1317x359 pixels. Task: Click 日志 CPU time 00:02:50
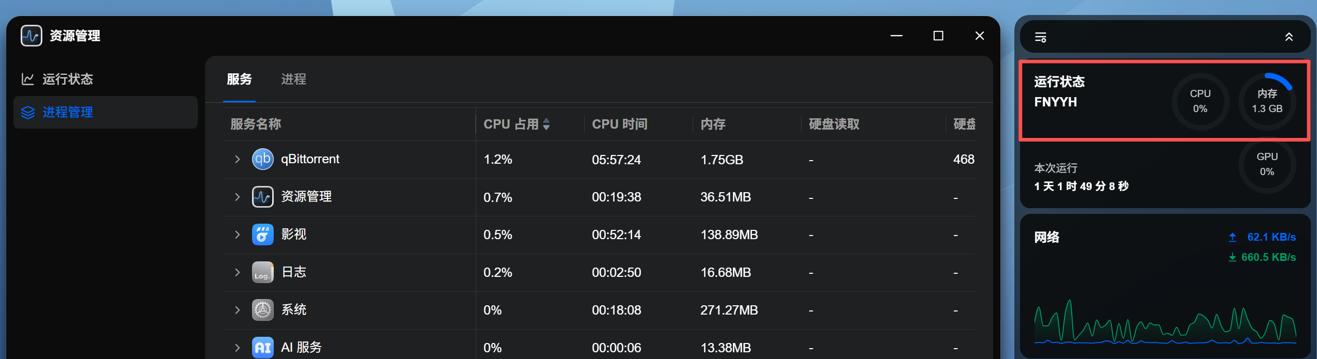(x=616, y=273)
